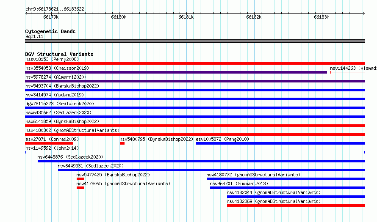Select blue bar under nsv4182044
This screenshot has height=222, width=377.
pyautogui.click(x=296, y=197)
